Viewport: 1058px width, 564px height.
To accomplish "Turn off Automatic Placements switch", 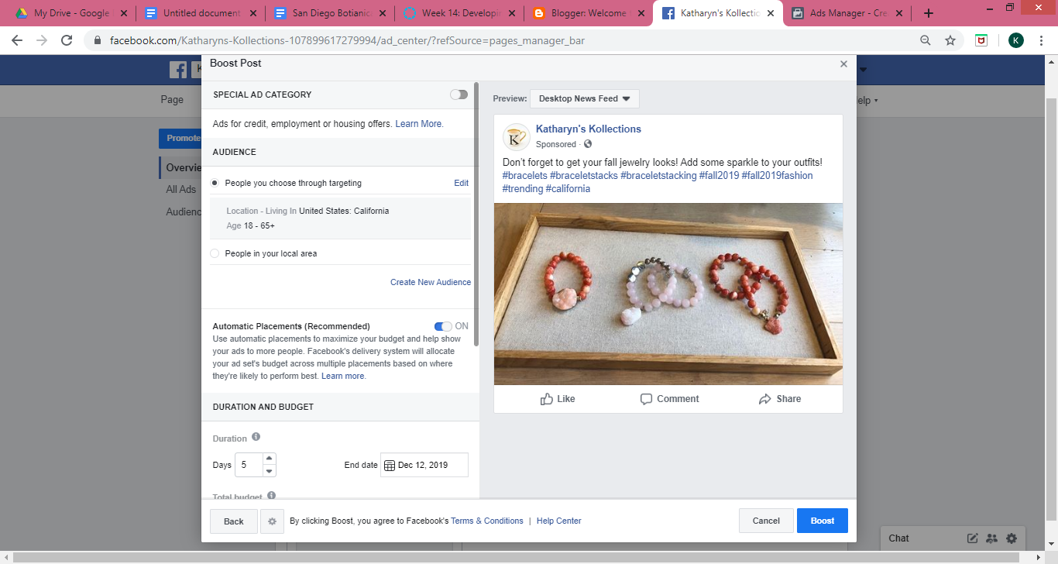I will 443,326.
